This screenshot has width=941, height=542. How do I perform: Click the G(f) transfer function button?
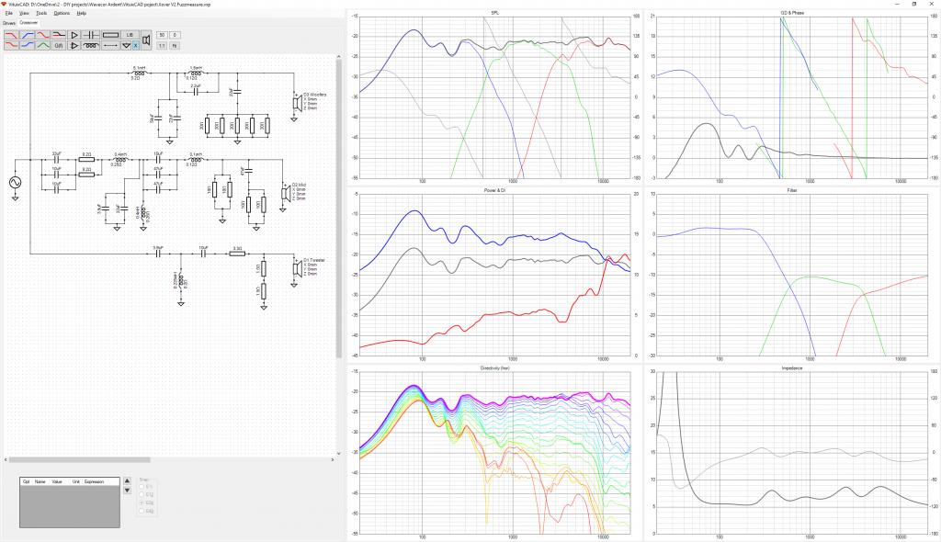(x=58, y=46)
